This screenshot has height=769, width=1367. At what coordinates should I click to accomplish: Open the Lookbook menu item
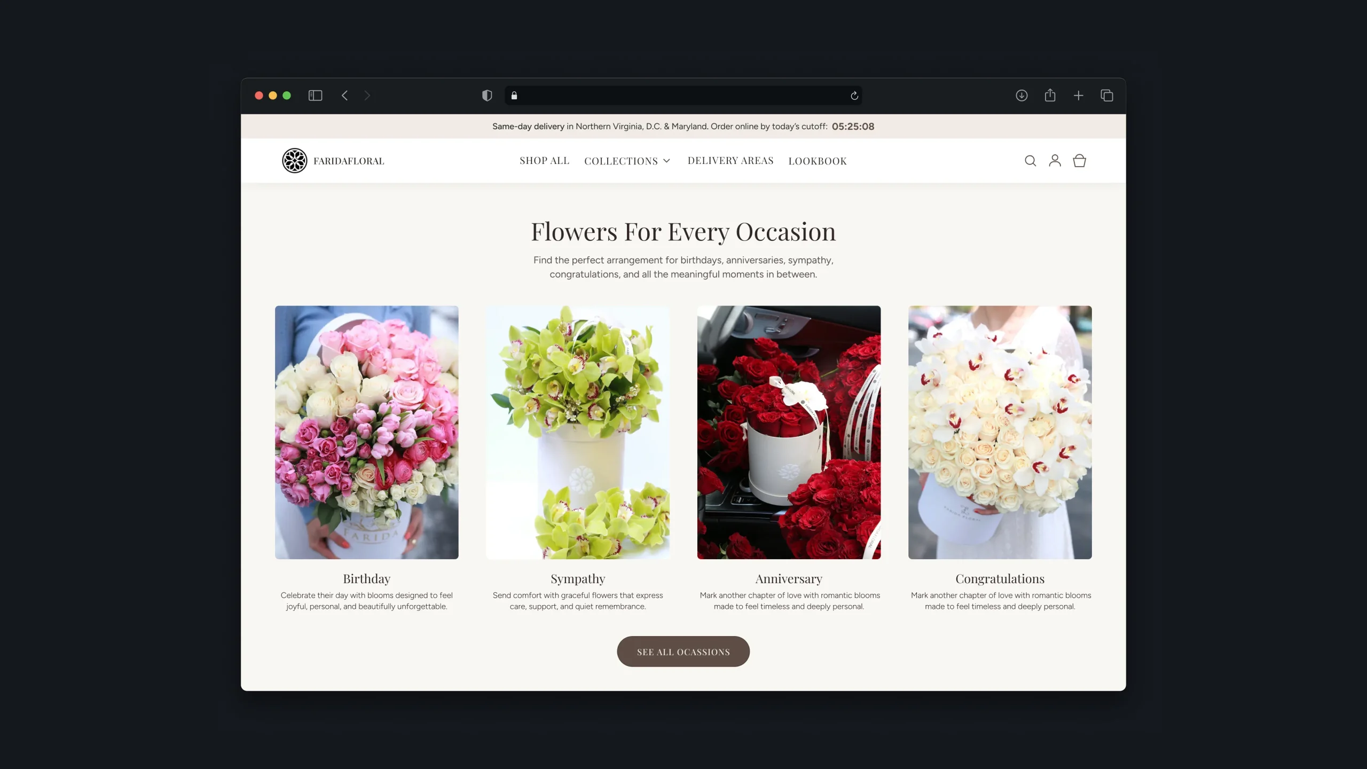click(818, 161)
